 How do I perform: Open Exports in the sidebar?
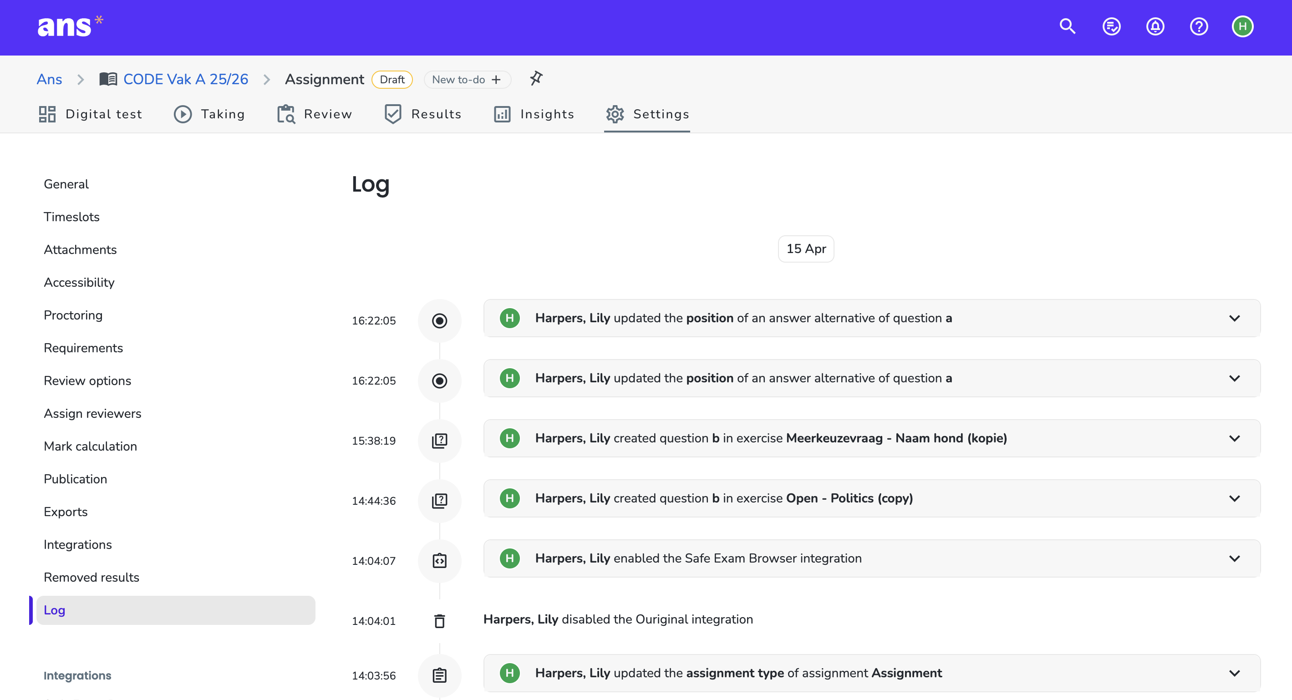coord(66,512)
